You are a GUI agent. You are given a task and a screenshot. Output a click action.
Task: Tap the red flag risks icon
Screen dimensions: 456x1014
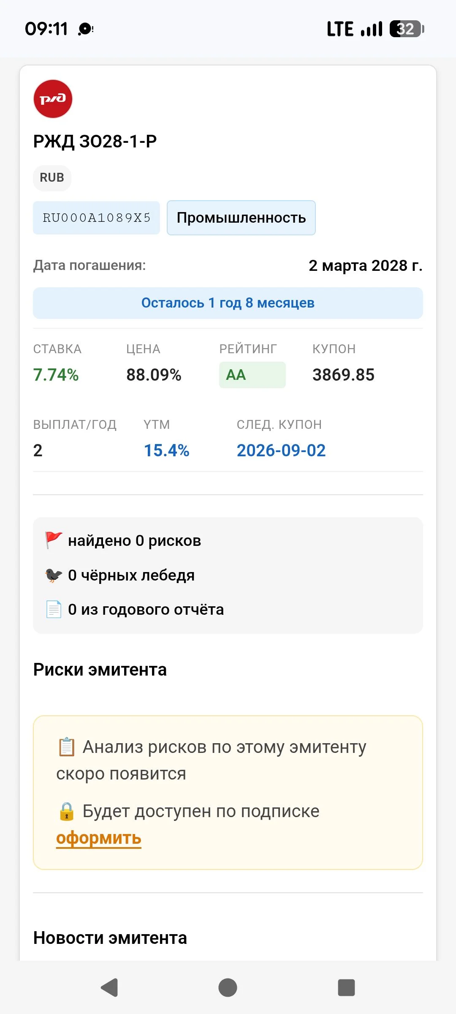click(54, 540)
